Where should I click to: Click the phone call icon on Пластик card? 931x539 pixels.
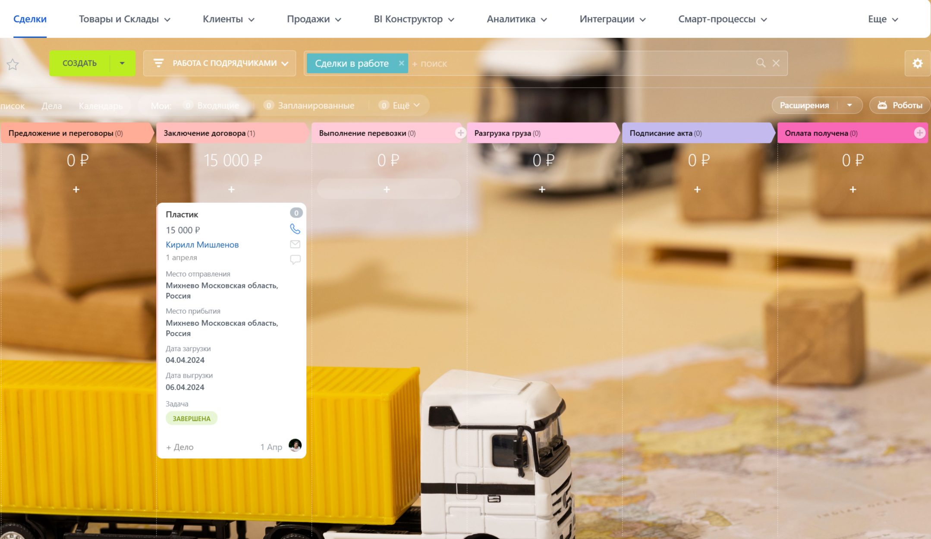click(295, 229)
